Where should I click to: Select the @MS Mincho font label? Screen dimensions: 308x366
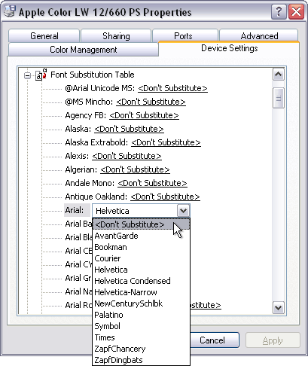(89, 102)
